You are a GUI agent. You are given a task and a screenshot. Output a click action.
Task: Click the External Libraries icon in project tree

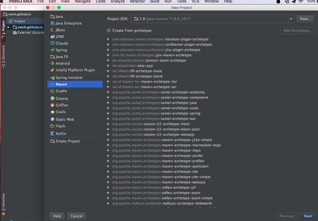[15, 32]
